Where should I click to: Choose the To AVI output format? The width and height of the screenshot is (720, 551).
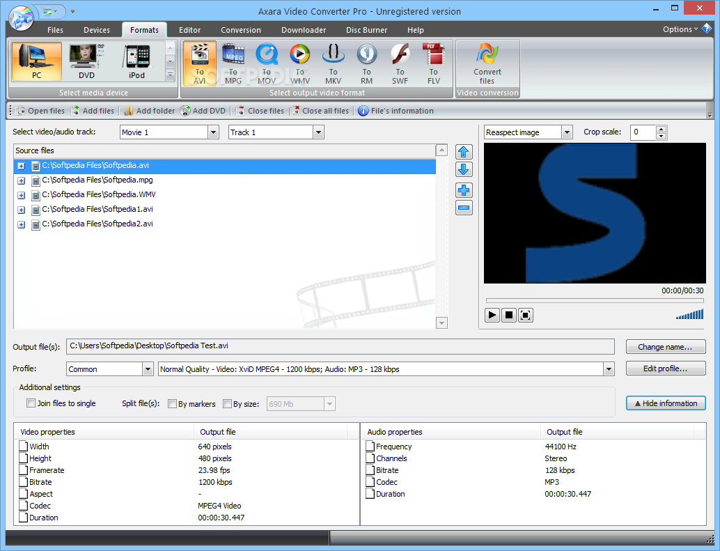click(x=200, y=63)
